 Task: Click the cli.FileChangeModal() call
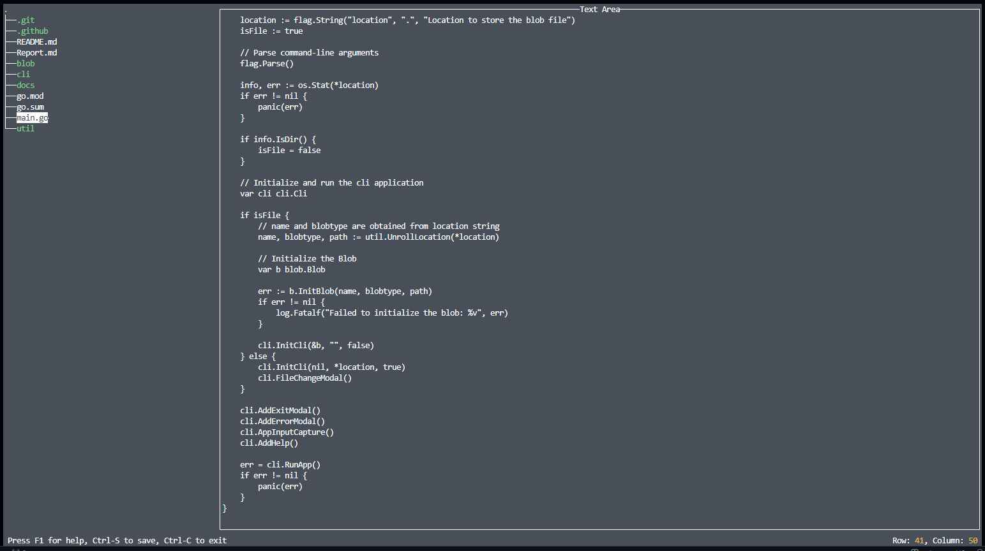click(305, 378)
